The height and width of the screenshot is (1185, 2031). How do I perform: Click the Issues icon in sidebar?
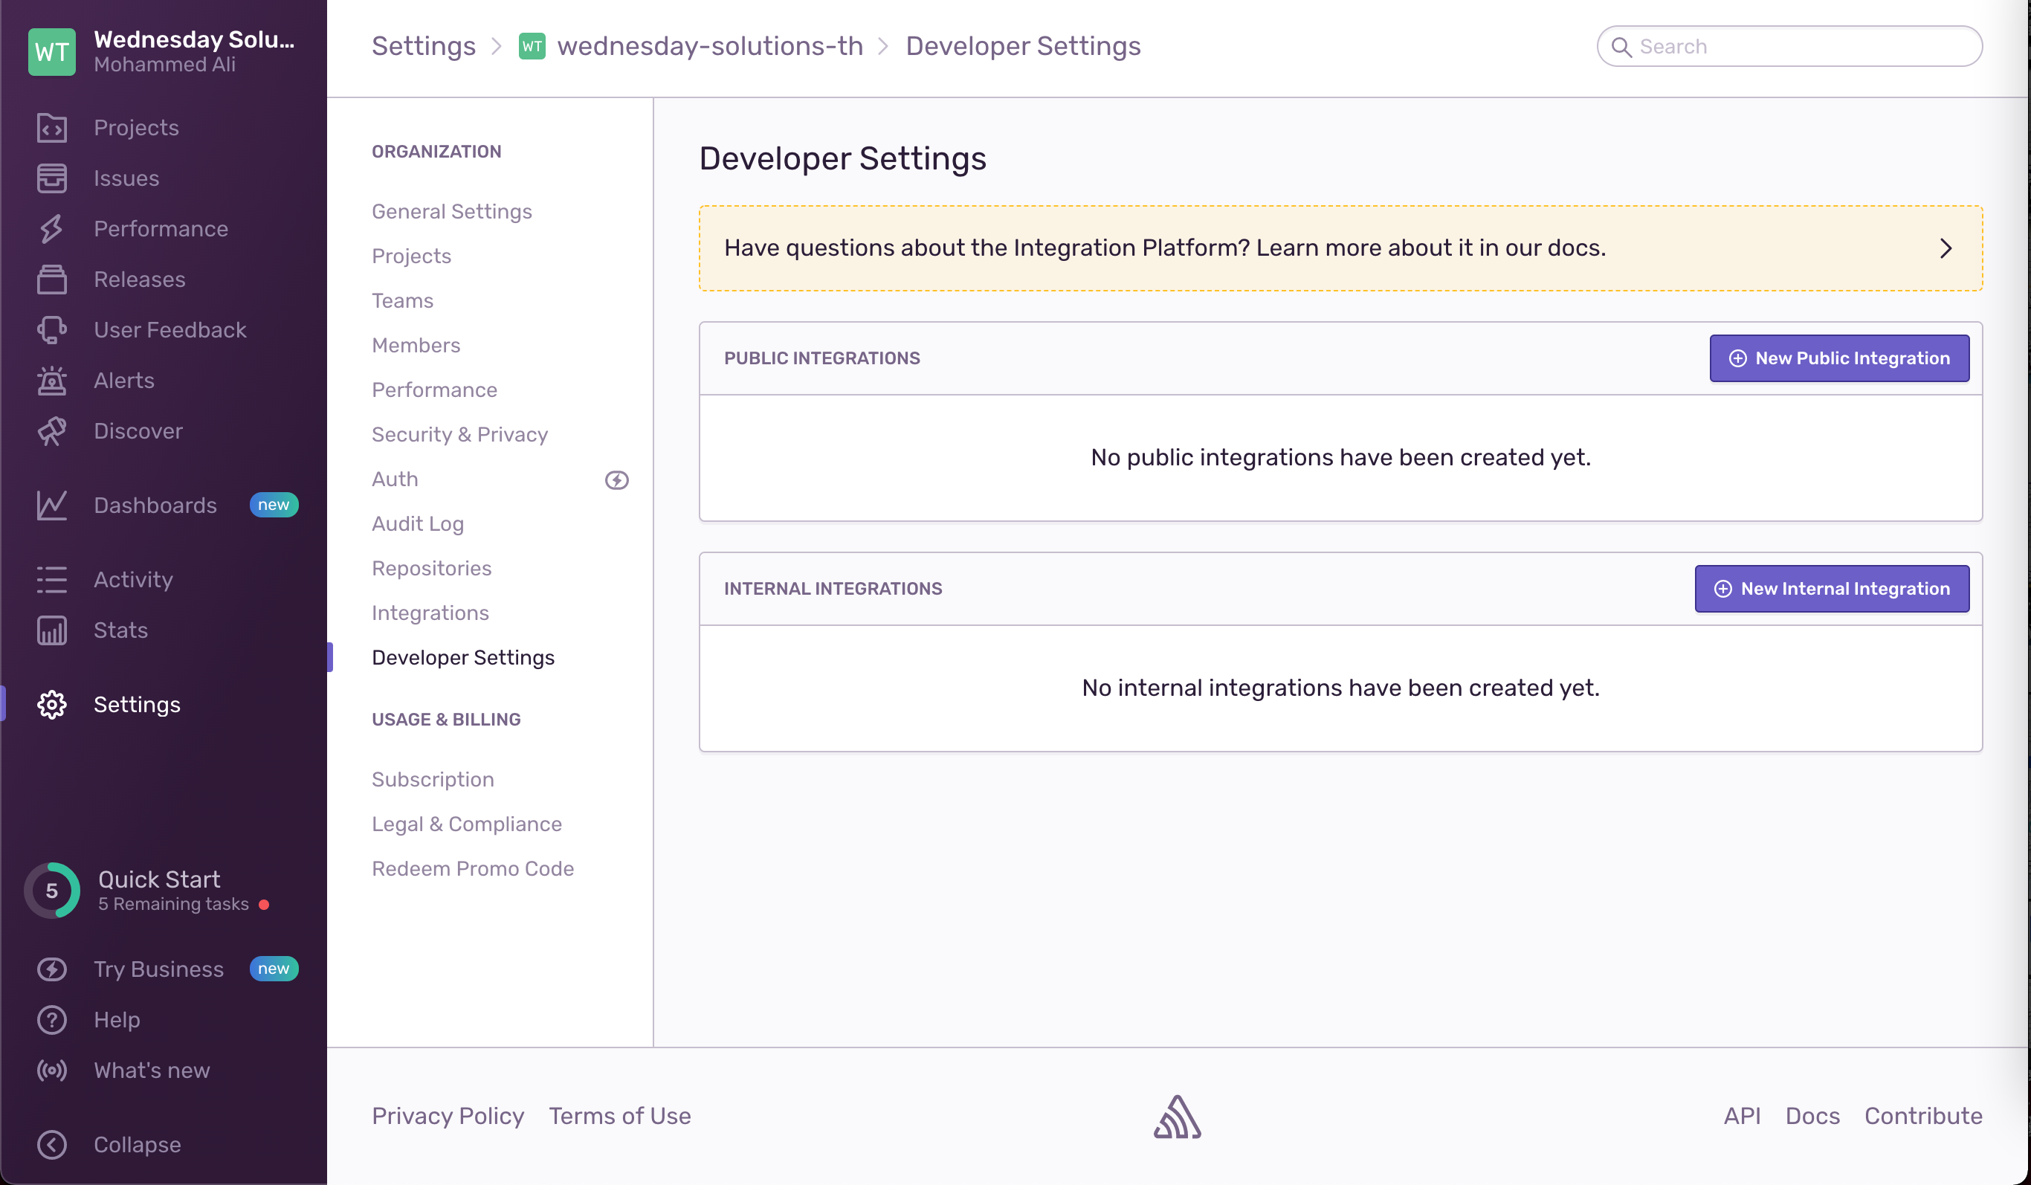pyautogui.click(x=51, y=178)
